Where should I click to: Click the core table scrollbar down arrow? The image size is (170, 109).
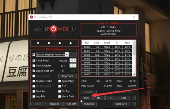tap(134, 75)
